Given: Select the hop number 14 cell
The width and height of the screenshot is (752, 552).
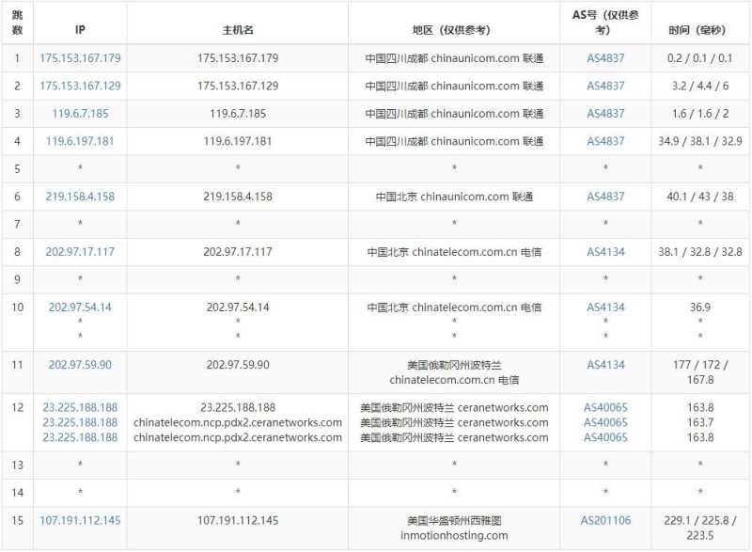Looking at the screenshot, I should pyautogui.click(x=17, y=493).
